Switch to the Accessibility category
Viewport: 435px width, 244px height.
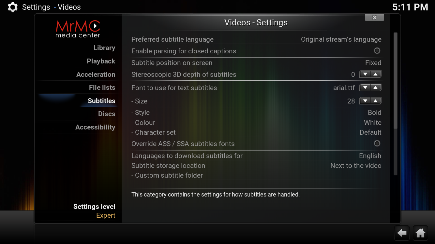coord(95,127)
